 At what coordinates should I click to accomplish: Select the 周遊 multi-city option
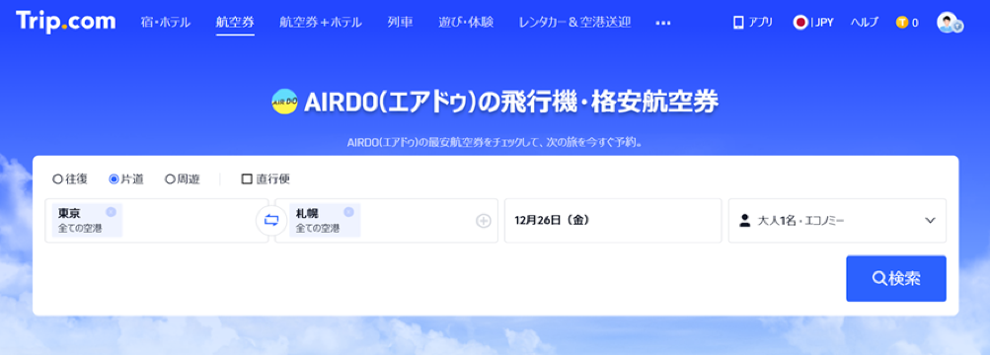pos(183,179)
